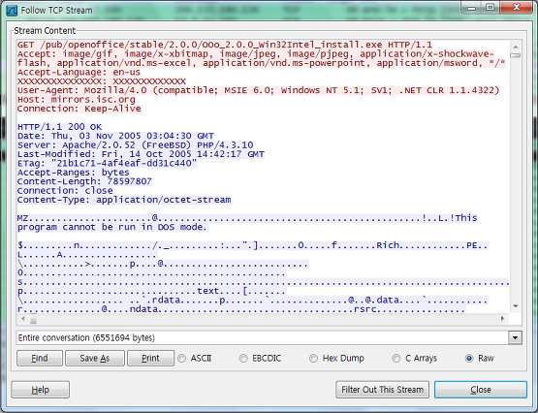Click the masked XXXXXXXX header line
The width and height of the screenshot is (538, 413).
[x=102, y=81]
